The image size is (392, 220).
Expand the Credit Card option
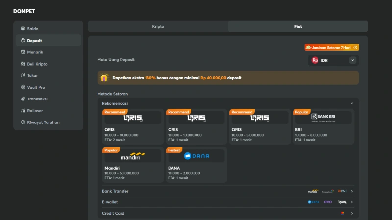pos(352,213)
